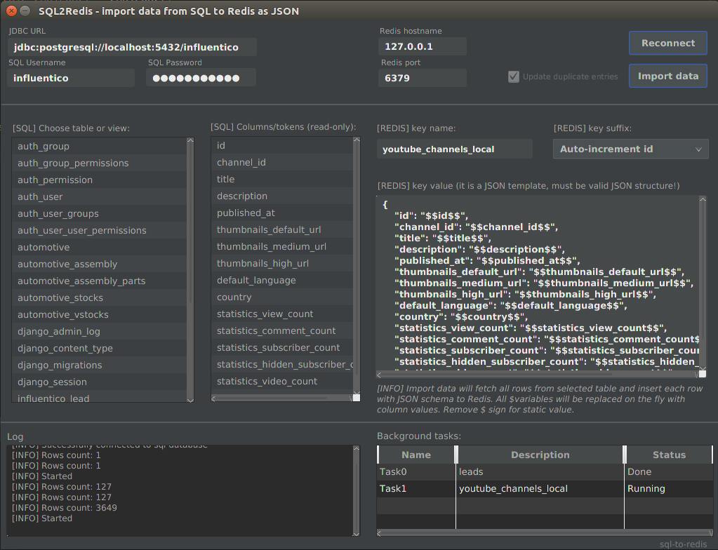Click the Rows count: 3649 log line
The image size is (718, 550).
[x=65, y=508]
